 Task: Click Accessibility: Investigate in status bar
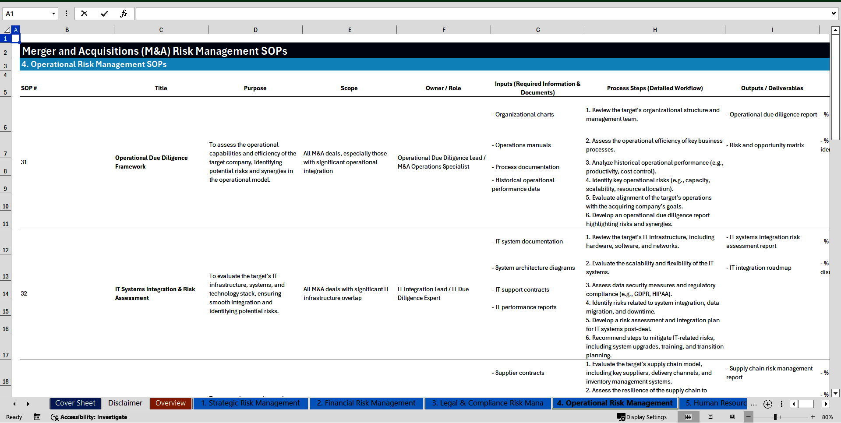(90, 417)
